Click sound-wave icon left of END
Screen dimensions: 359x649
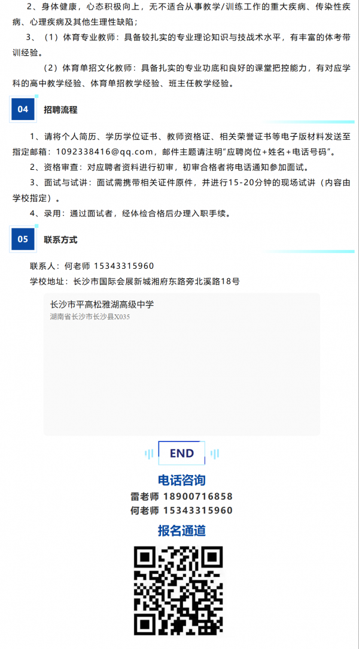[150, 454]
